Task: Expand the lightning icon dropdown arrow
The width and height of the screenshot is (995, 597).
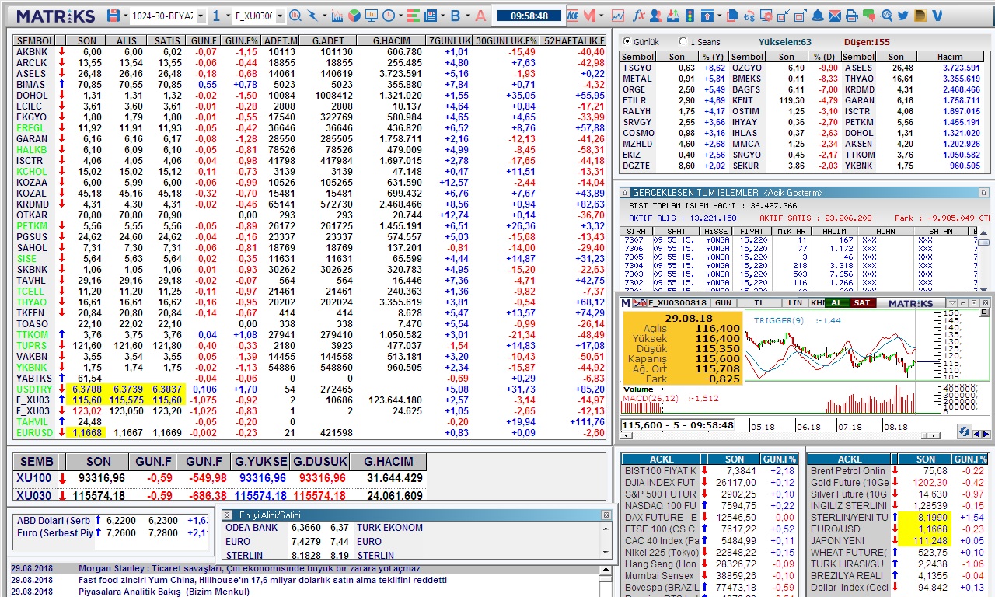Action: (x=324, y=16)
